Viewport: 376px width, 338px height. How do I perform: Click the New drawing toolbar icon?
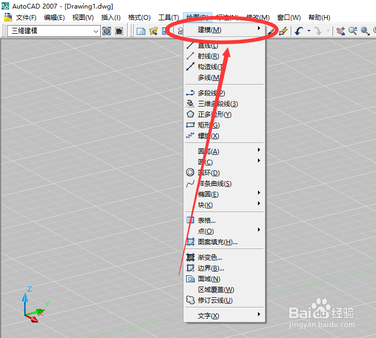pos(141,31)
